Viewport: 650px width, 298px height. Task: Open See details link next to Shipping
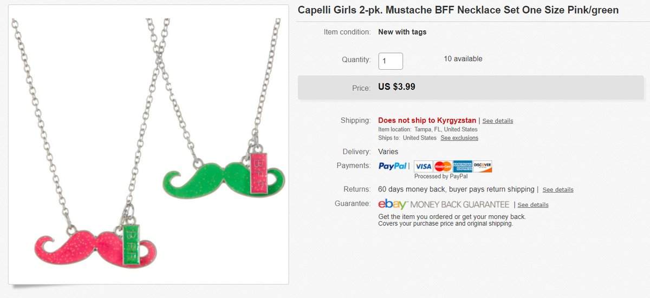click(498, 121)
